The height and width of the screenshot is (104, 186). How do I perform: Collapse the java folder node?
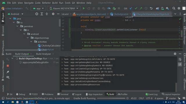click(x=10, y=18)
